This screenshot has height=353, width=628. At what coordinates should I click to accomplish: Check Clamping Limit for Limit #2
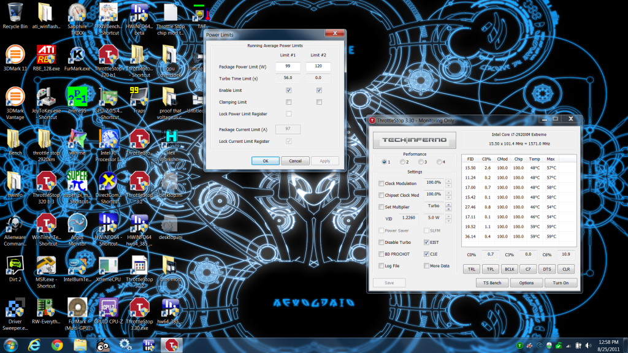coord(319,102)
